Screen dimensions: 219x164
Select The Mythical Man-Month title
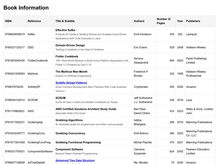71,72
